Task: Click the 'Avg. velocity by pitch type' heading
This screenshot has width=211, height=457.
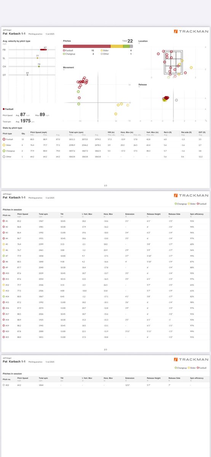Action: click(x=16, y=41)
